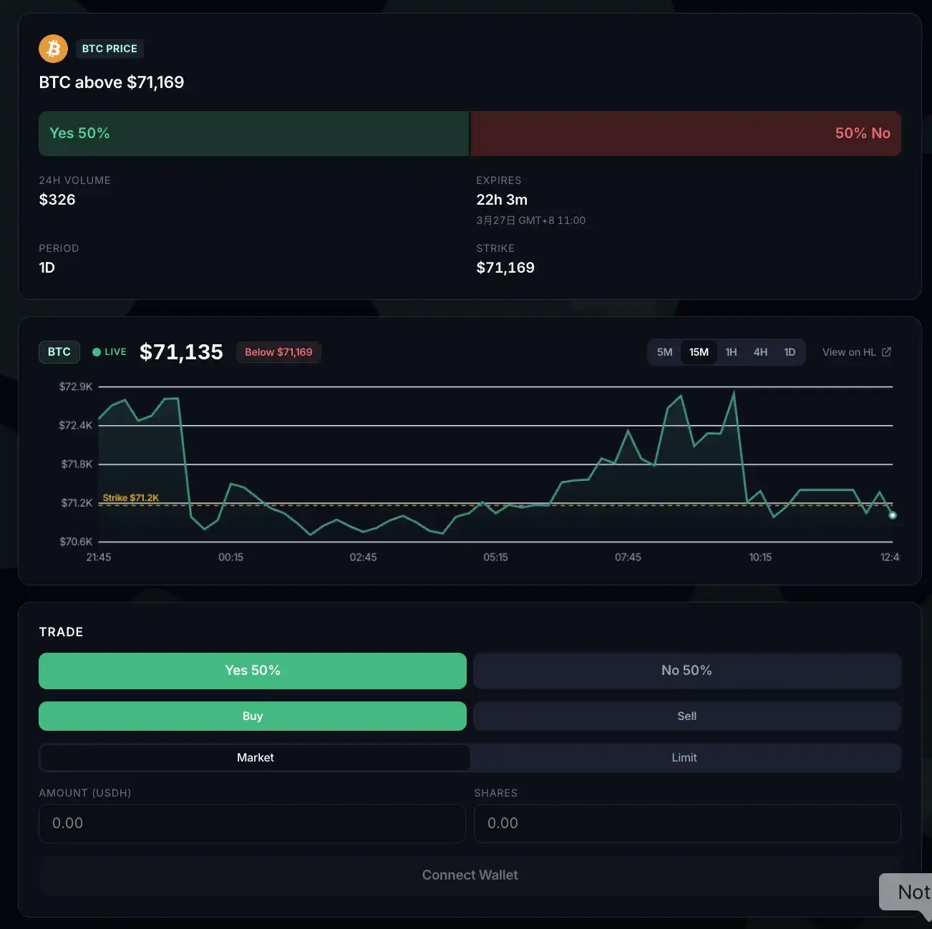The height and width of the screenshot is (929, 932).
Task: Click the BTC ticker badge on chart
Action: click(x=59, y=351)
